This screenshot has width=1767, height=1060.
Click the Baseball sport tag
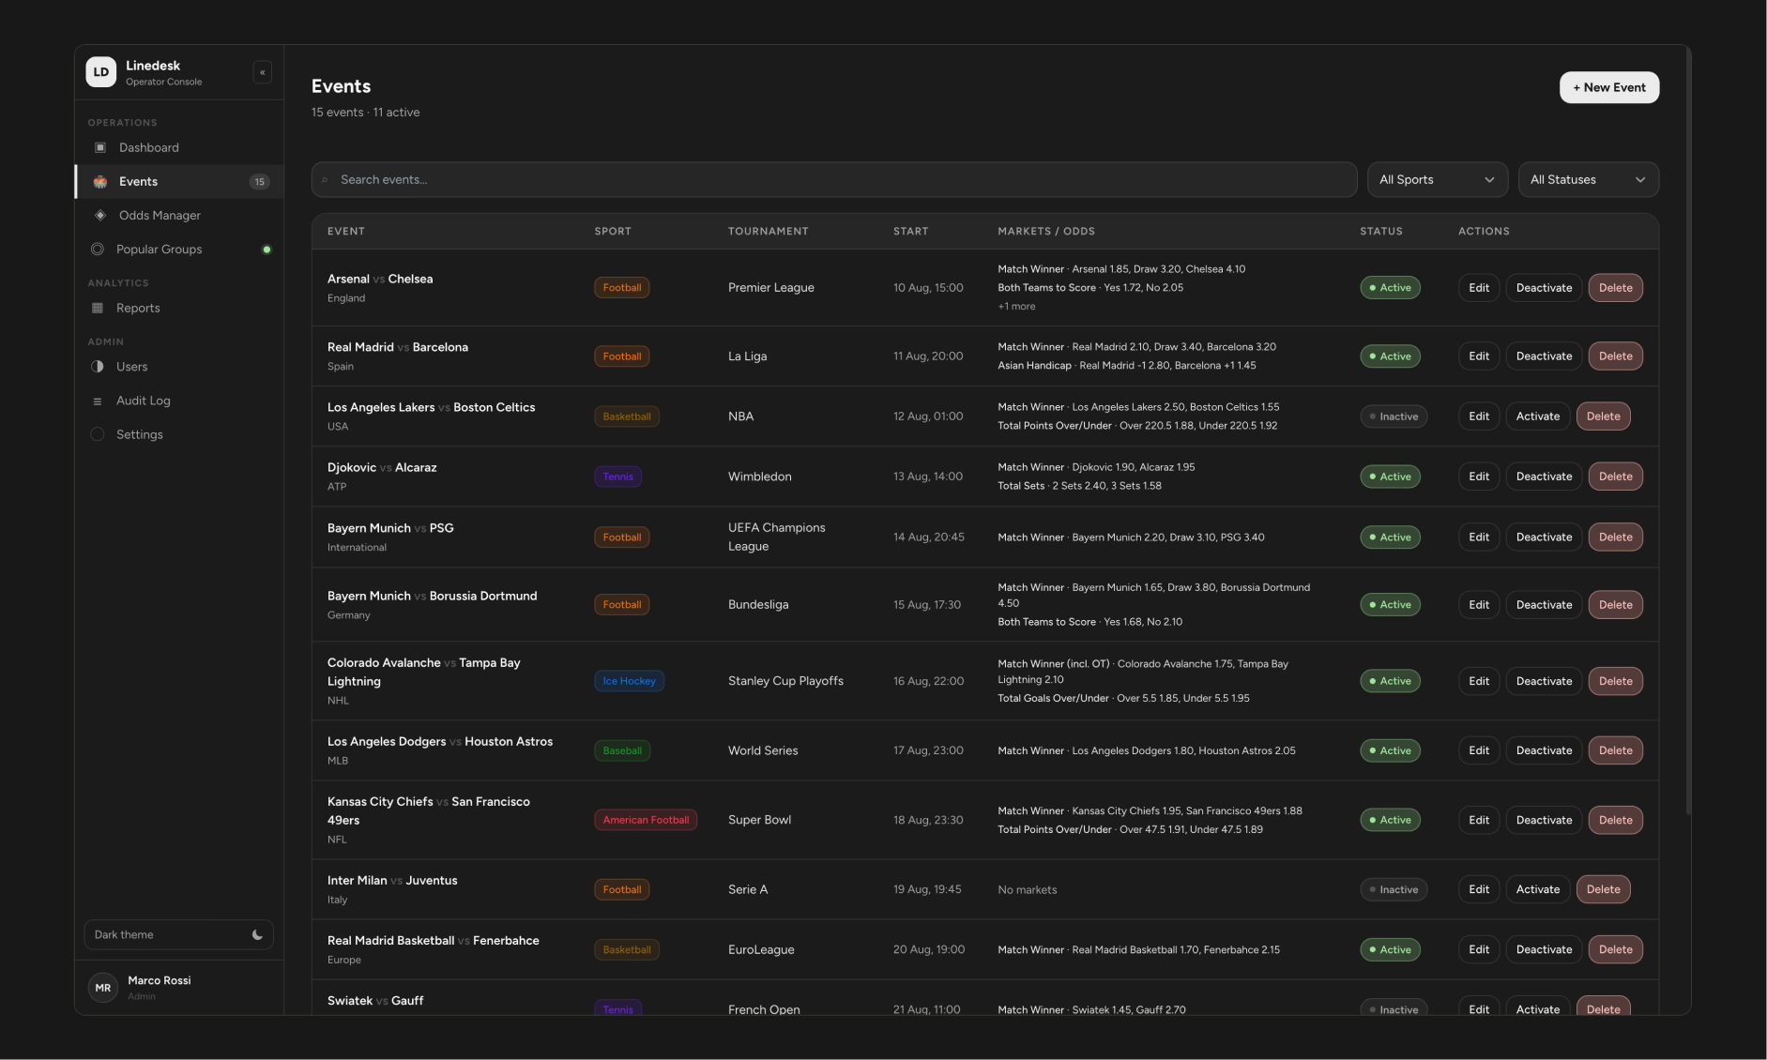[622, 750]
